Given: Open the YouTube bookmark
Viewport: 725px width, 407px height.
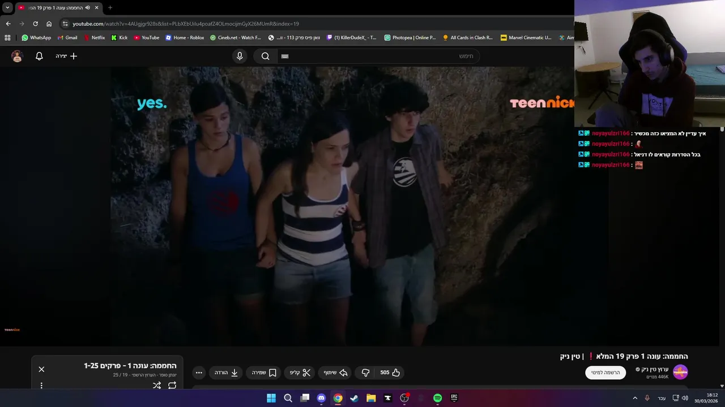Looking at the screenshot, I should (x=147, y=38).
